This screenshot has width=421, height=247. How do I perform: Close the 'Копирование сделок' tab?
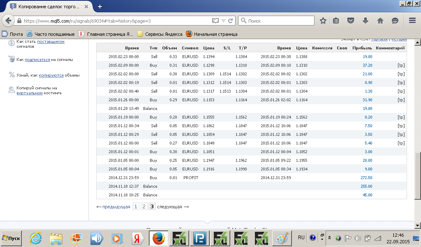(86, 7)
